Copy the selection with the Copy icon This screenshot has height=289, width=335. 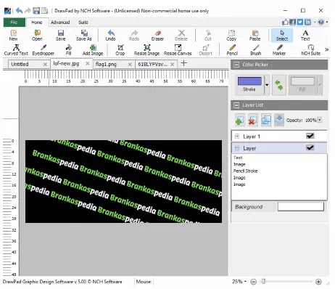231,36
